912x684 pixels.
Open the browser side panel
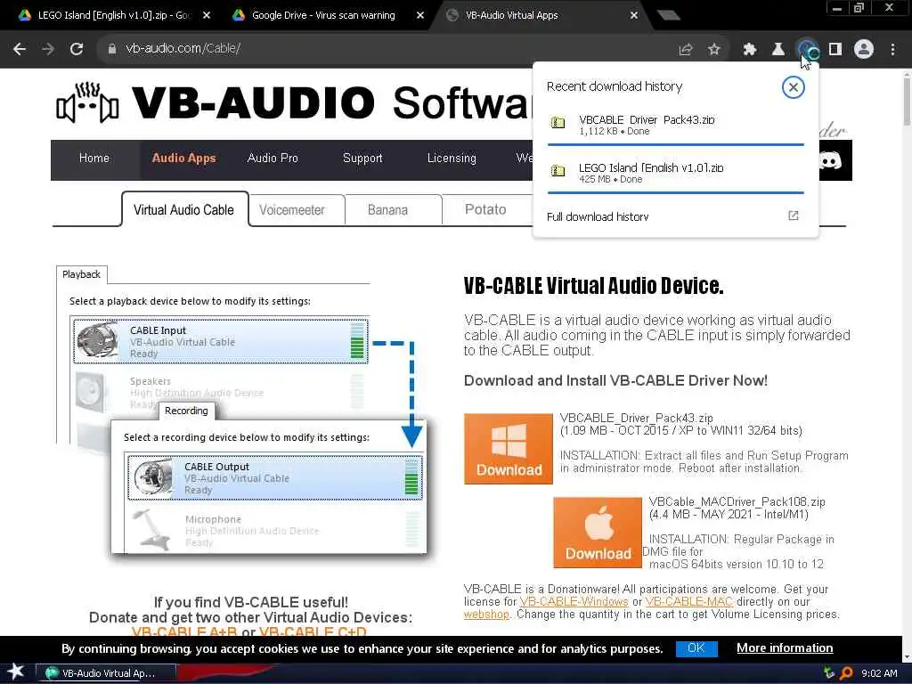[835, 50]
